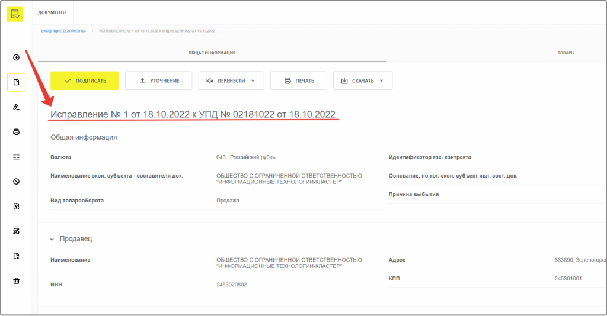Click the upload arrow icon on Уточнение
The image size is (607, 316).
(x=142, y=80)
